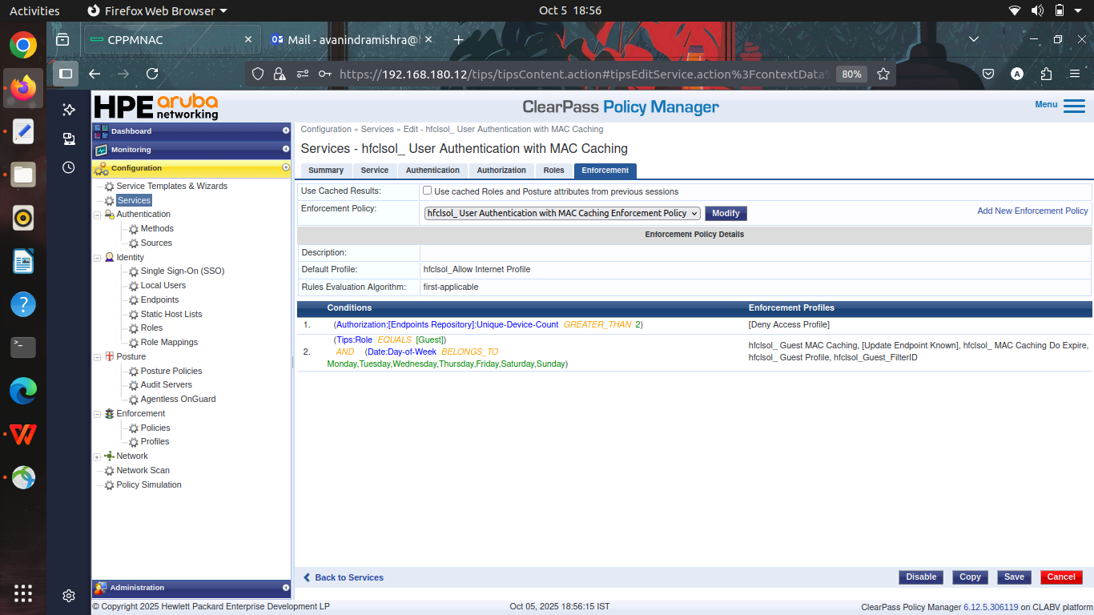This screenshot has height=615, width=1094.
Task: Collapse the Authentication tree node
Action: pos(97,215)
